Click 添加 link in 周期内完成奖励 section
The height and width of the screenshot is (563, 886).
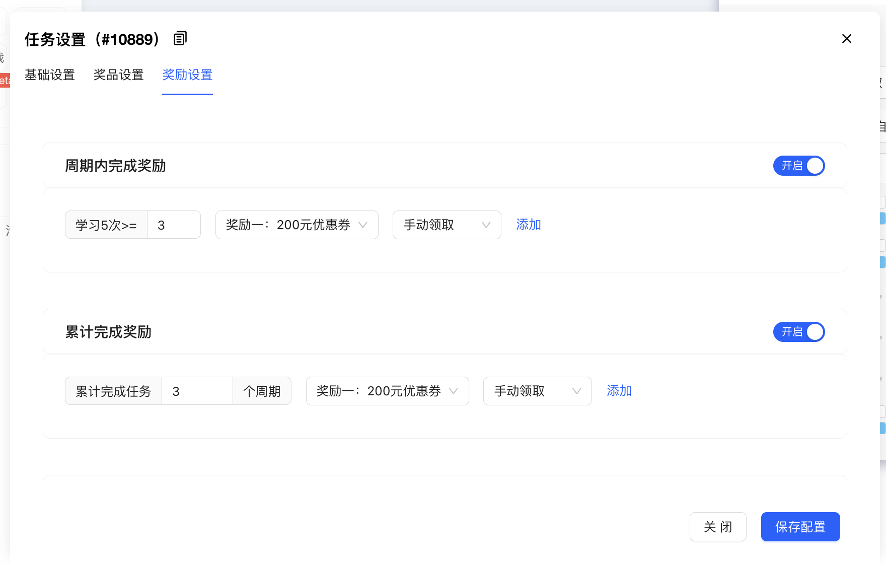528,225
